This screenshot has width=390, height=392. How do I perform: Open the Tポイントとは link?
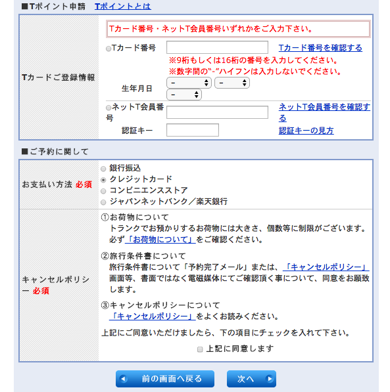click(123, 7)
